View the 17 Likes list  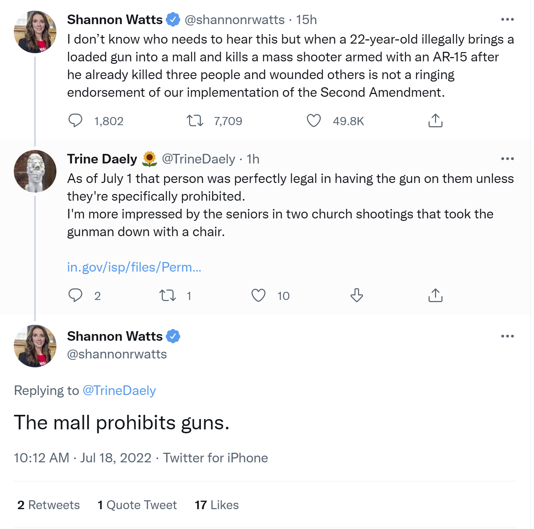point(216,505)
